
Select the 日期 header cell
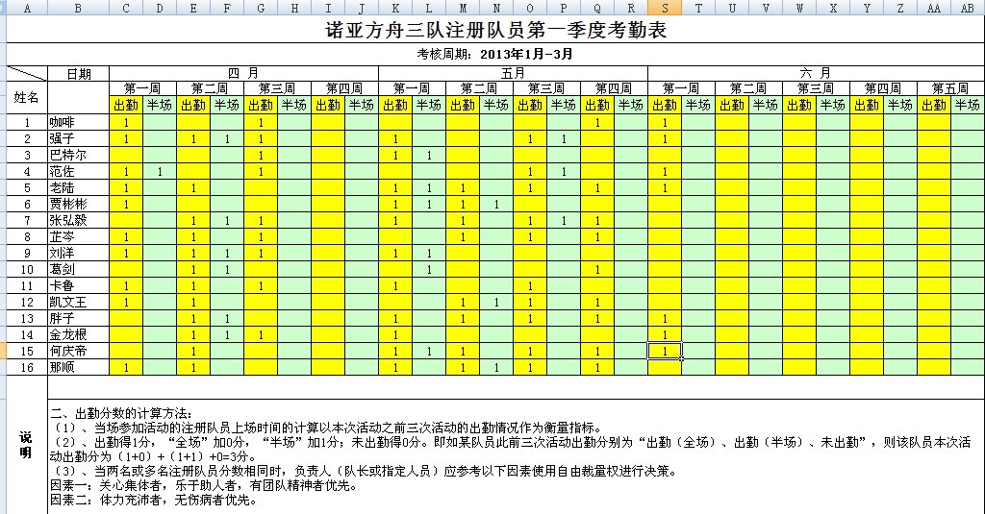pyautogui.click(x=79, y=73)
